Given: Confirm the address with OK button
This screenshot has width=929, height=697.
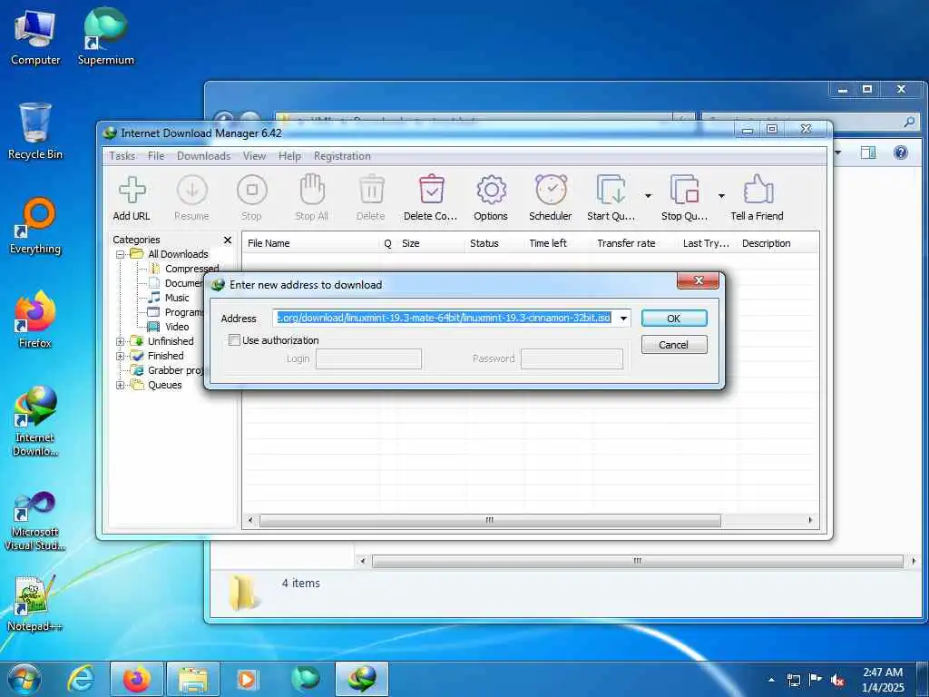Looking at the screenshot, I should tap(674, 319).
